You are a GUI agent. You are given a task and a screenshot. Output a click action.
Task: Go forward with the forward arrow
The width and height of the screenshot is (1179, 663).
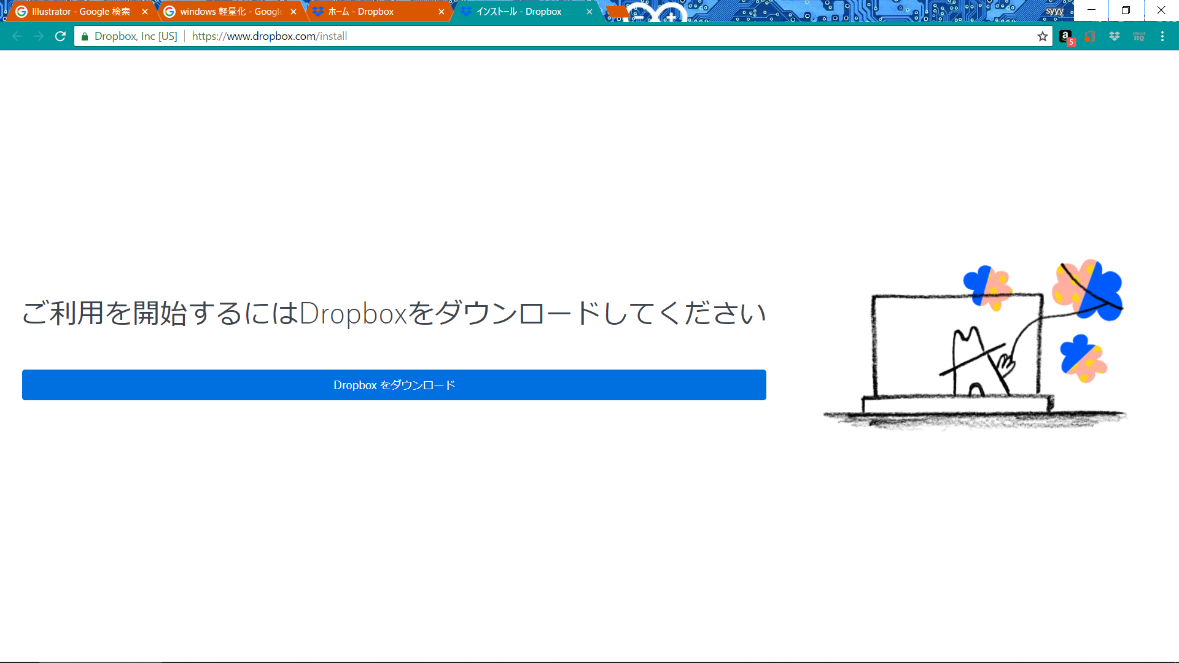click(39, 36)
